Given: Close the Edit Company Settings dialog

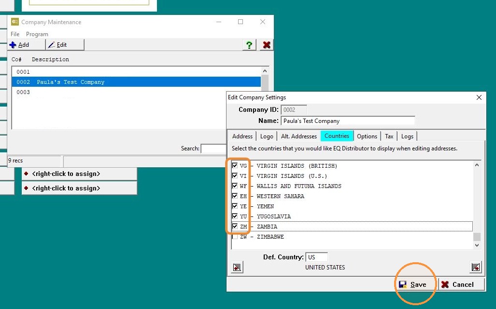Looking at the screenshot, I should coord(479,97).
